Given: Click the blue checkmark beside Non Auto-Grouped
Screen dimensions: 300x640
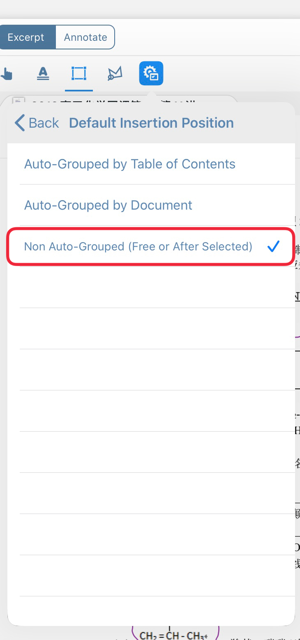Looking at the screenshot, I should [273, 246].
